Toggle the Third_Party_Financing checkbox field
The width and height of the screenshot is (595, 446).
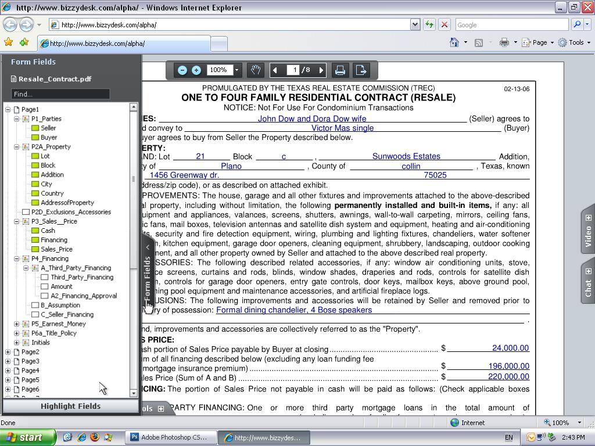point(45,277)
